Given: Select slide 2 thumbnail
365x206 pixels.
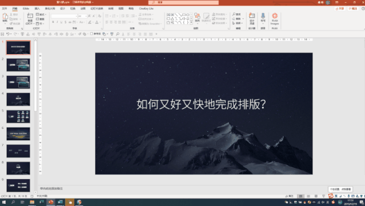Looking at the screenshot, I should 18,65.
